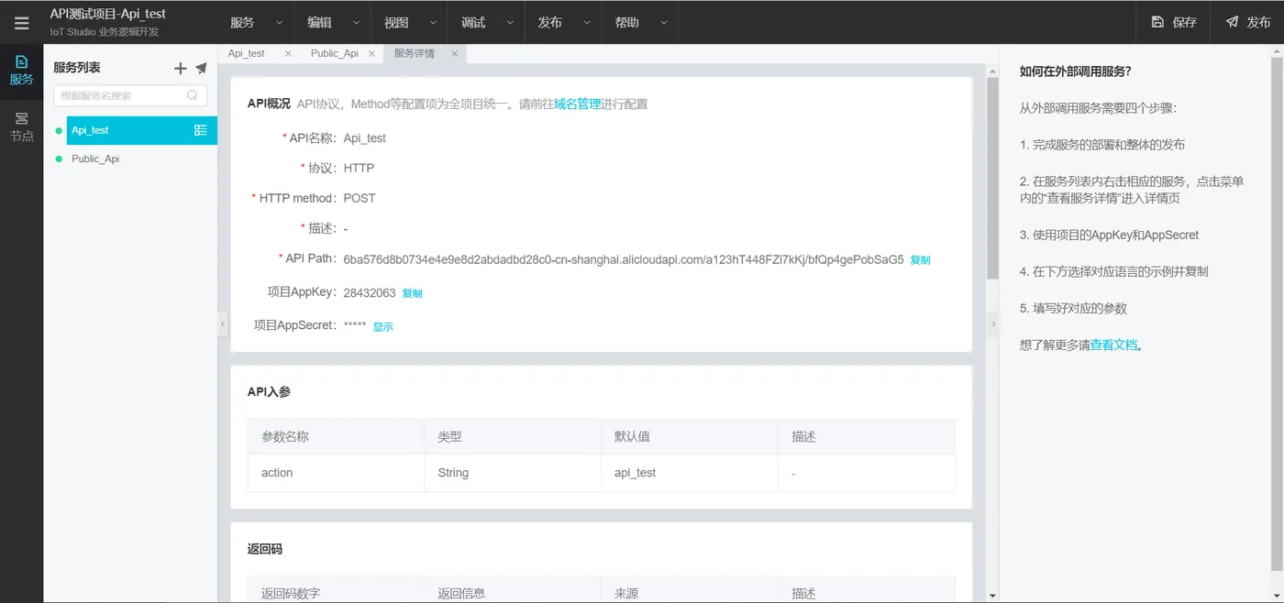Select the 服务 sidebar icon
The height and width of the screenshot is (603, 1284).
(x=21, y=71)
